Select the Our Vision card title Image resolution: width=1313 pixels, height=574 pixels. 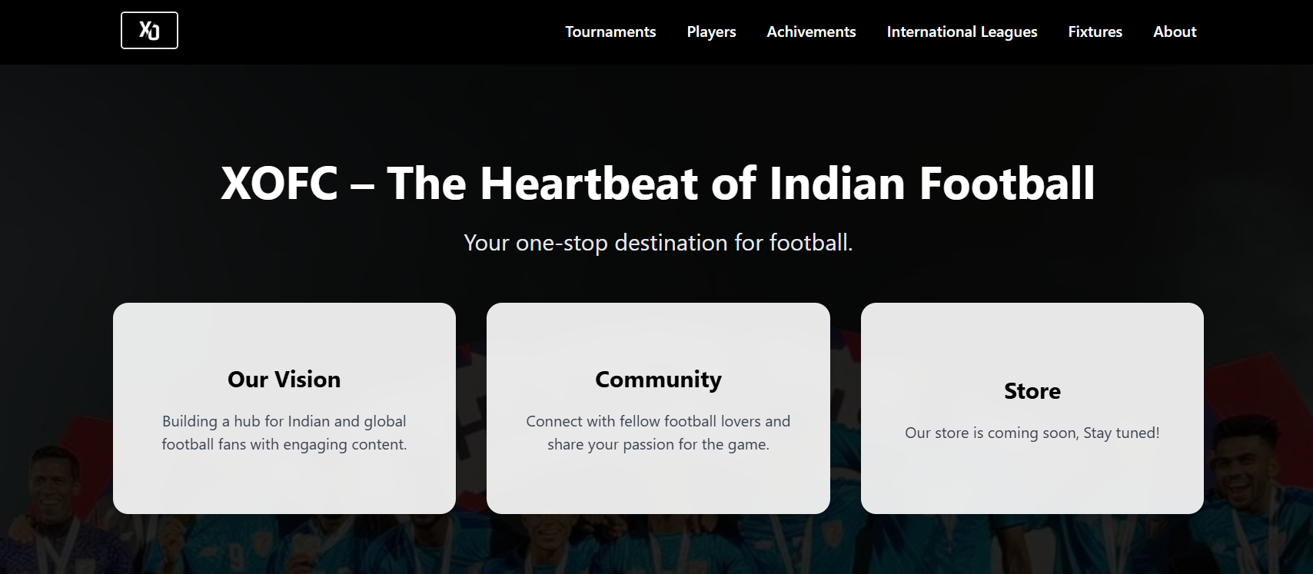point(284,380)
